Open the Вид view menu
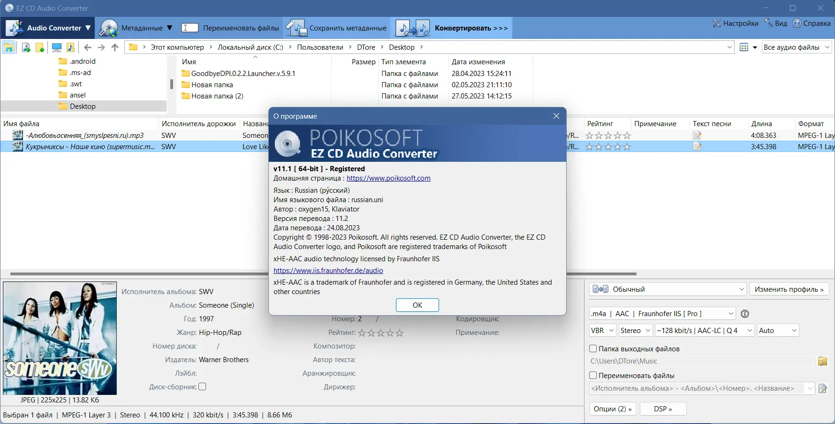This screenshot has height=424, width=835. pos(776,23)
